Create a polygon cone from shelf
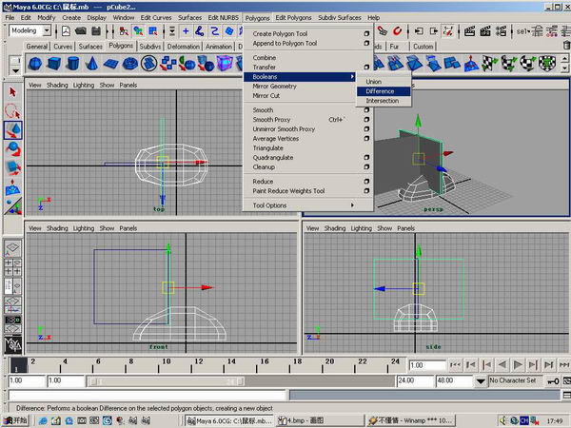Screen dimensions: 571x428 tap(91, 64)
